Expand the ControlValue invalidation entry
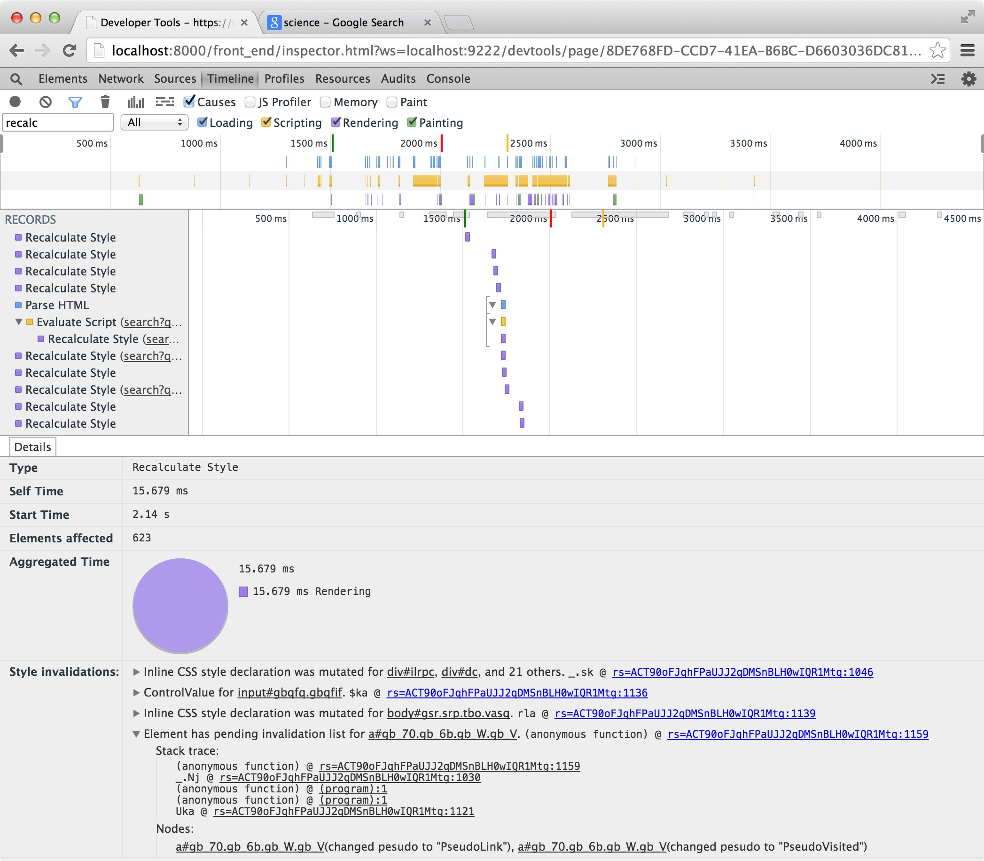Viewport: 984px width, 861px height. [136, 693]
